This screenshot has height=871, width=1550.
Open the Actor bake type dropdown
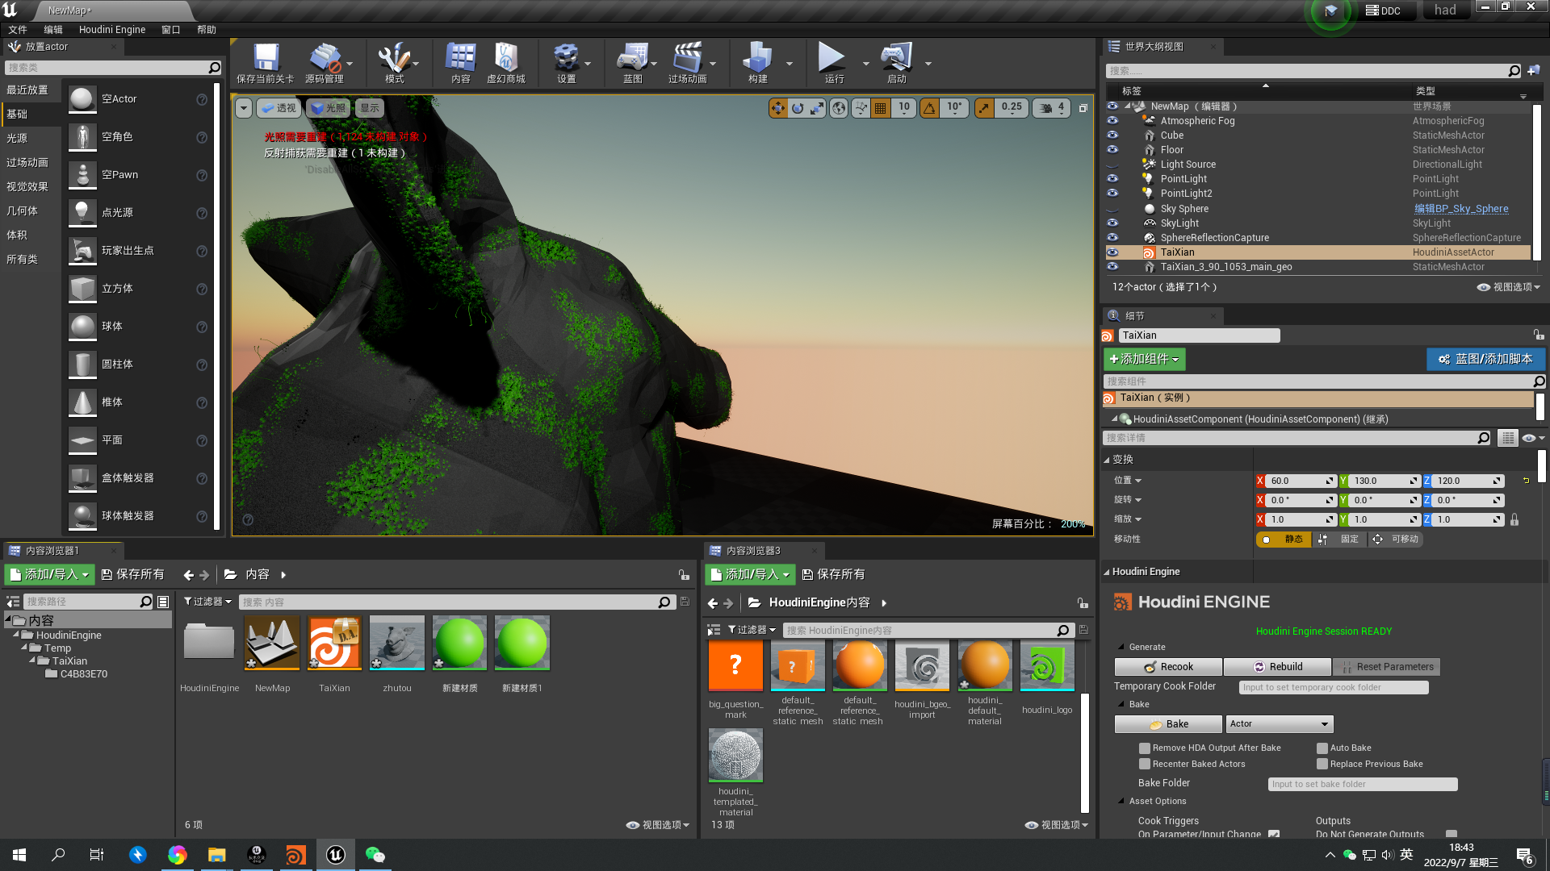click(1279, 723)
